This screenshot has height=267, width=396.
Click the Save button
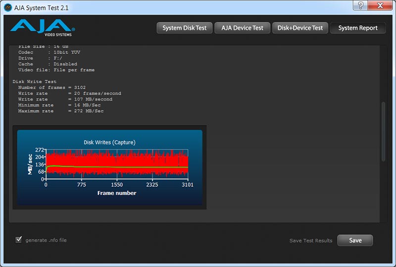pyautogui.click(x=355, y=240)
